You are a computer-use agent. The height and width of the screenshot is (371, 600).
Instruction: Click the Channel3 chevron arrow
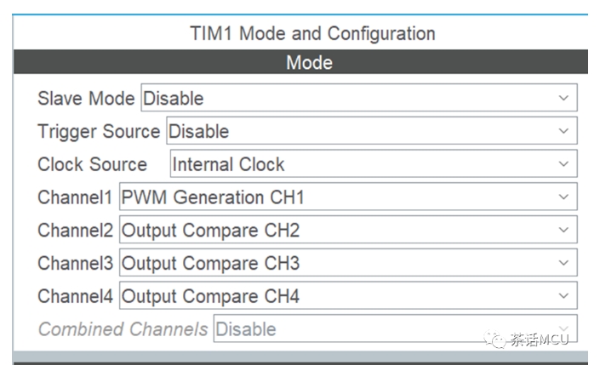(563, 263)
